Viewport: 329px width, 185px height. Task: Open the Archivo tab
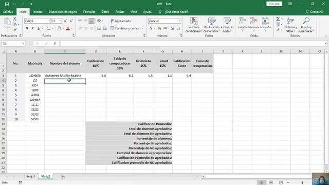(8, 12)
